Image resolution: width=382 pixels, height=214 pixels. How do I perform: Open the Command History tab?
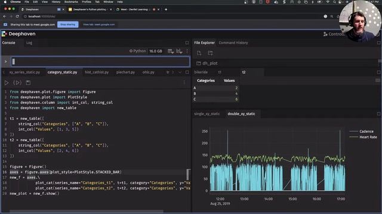tap(233, 43)
